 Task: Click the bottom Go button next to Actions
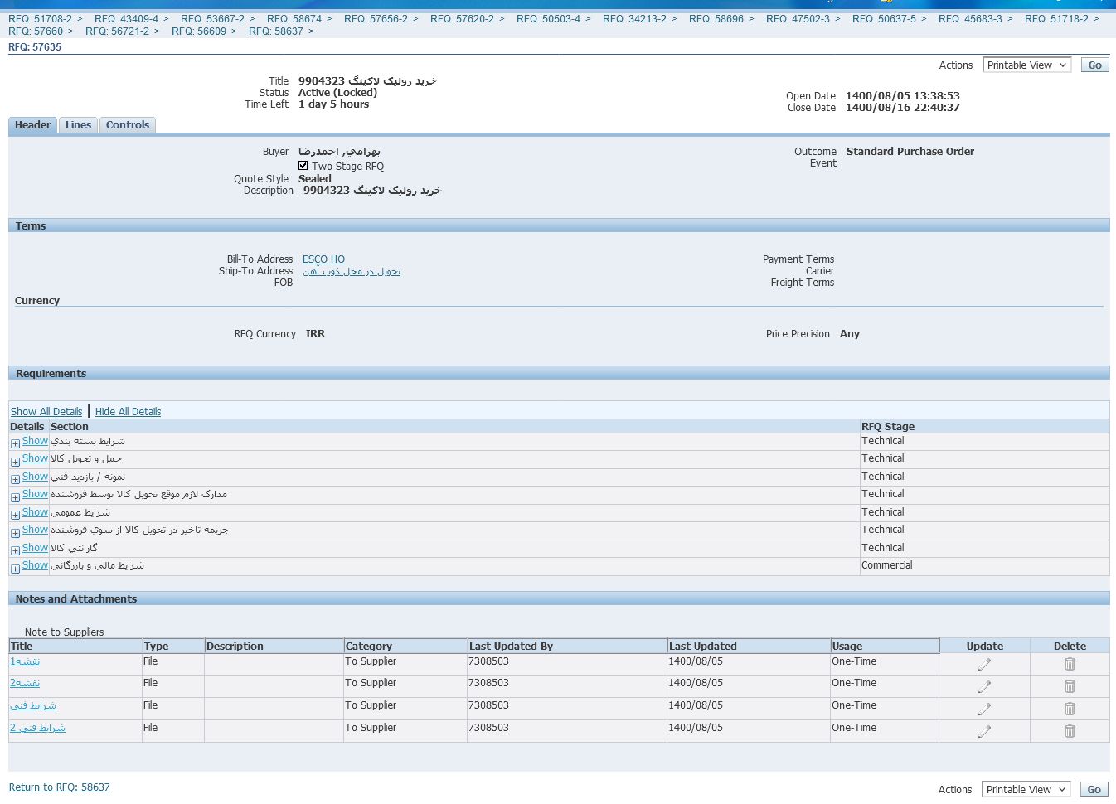pos(1094,789)
